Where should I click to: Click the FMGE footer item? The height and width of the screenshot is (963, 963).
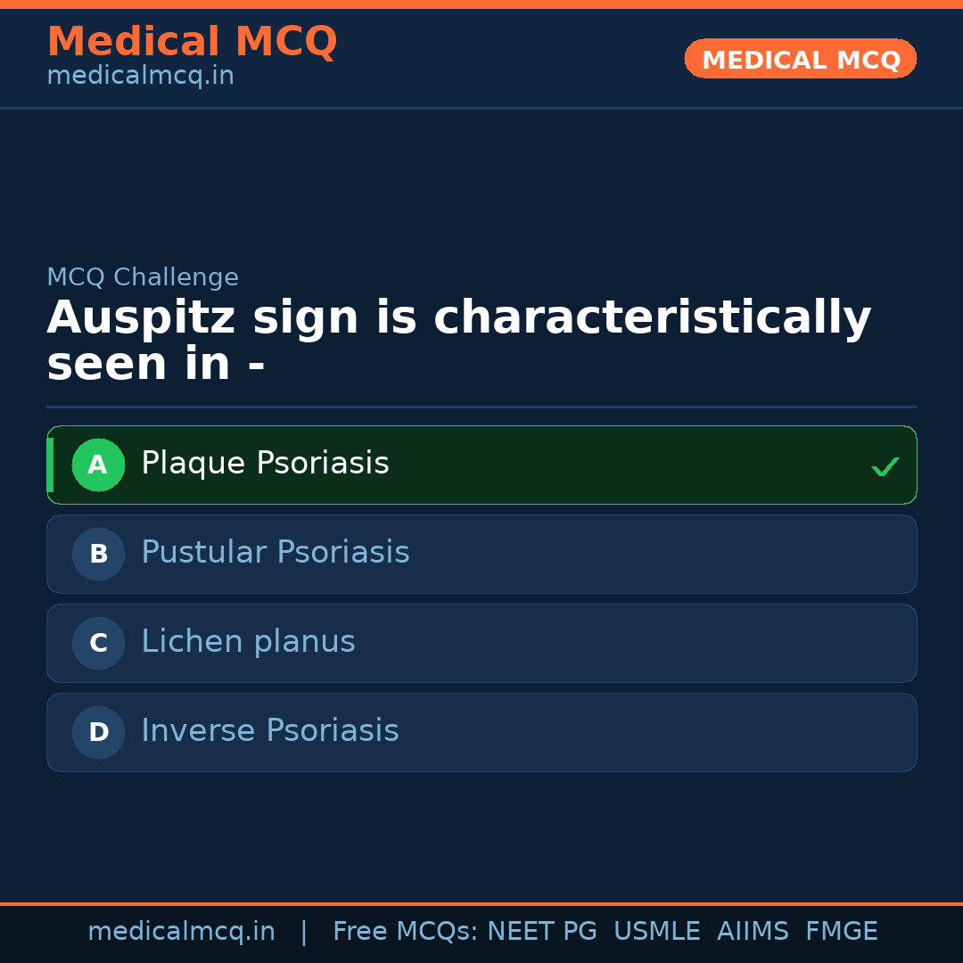[841, 931]
